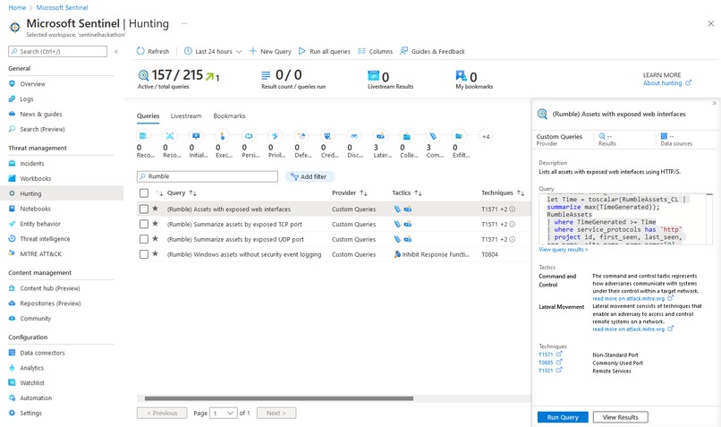Open the Last 24 hours time range dropdown
This screenshot has height=427, width=721.
point(213,51)
